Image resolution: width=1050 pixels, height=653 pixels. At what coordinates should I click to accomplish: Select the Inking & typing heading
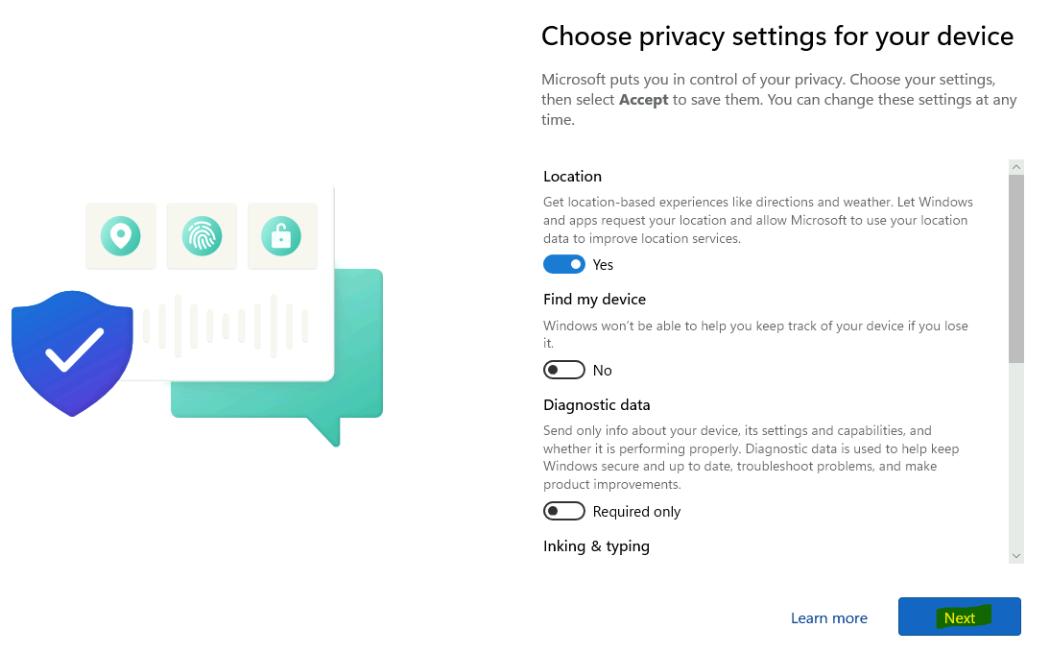point(596,545)
